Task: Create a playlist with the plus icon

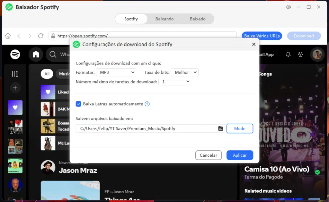Action: tap(15, 87)
